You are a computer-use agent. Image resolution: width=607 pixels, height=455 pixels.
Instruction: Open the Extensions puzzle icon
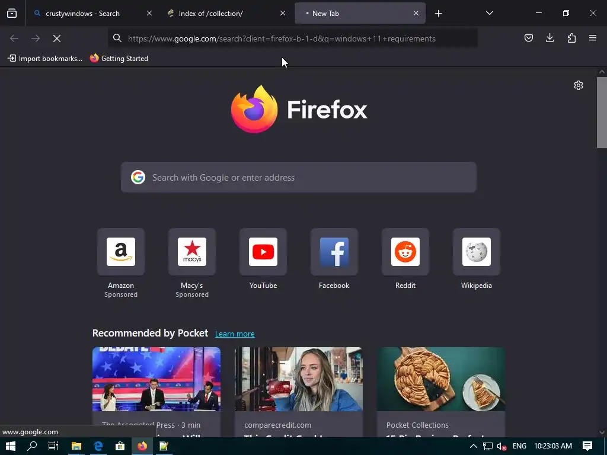pyautogui.click(x=571, y=38)
